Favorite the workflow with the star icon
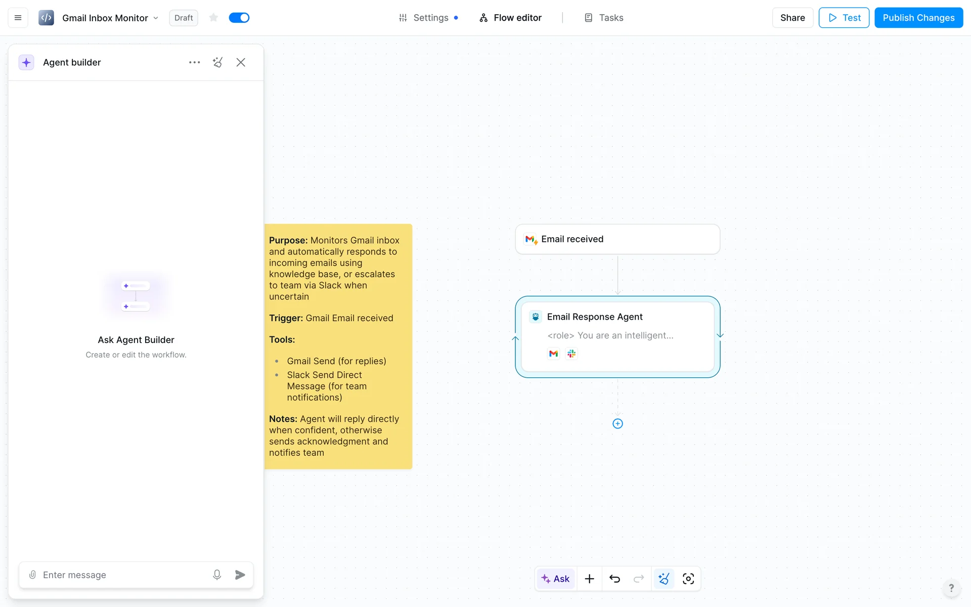This screenshot has width=971, height=607. click(213, 18)
